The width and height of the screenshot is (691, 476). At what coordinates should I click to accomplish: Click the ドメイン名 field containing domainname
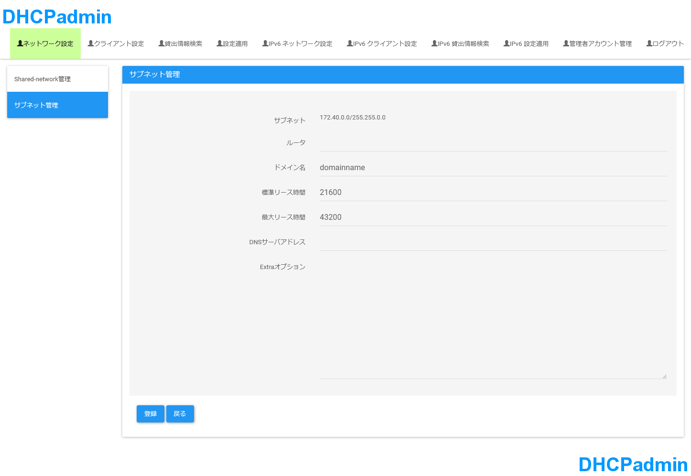493,167
